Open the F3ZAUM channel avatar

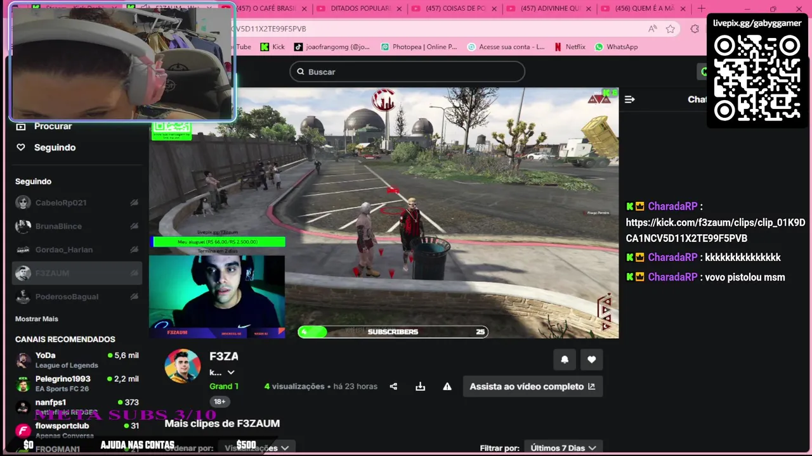click(183, 366)
